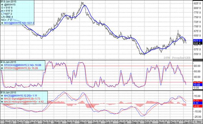Select the MACD Histogram[@MWH15]= -4.62 legend entry

coord(24,102)
